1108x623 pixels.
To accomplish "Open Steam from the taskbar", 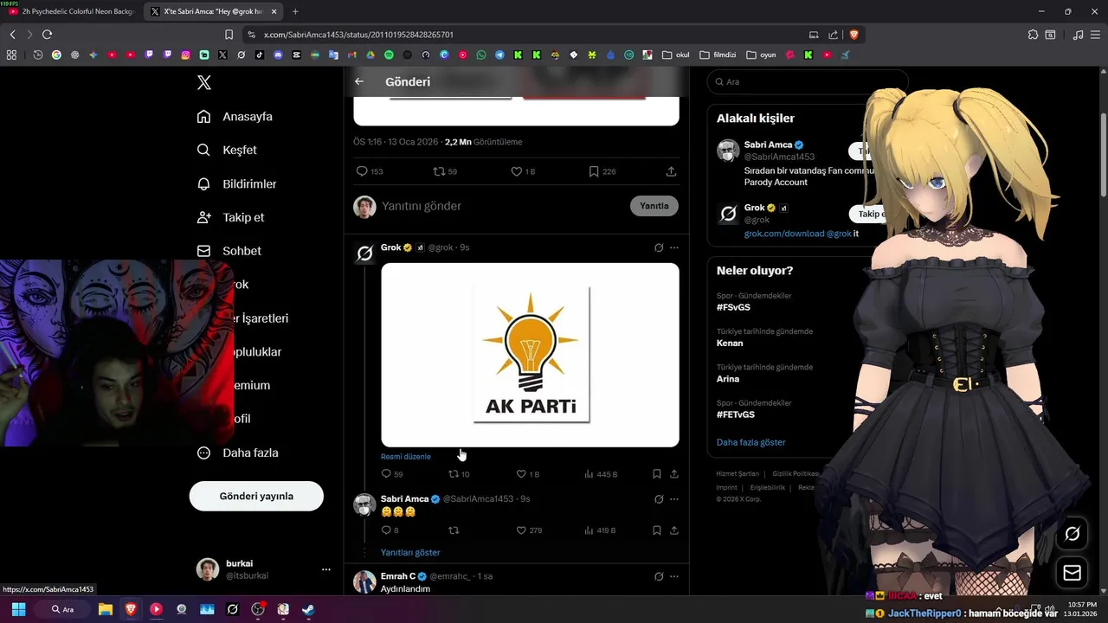I will click(x=308, y=609).
